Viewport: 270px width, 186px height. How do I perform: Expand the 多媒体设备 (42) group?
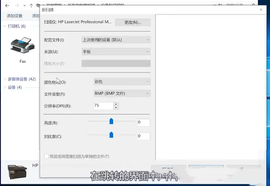5,79
